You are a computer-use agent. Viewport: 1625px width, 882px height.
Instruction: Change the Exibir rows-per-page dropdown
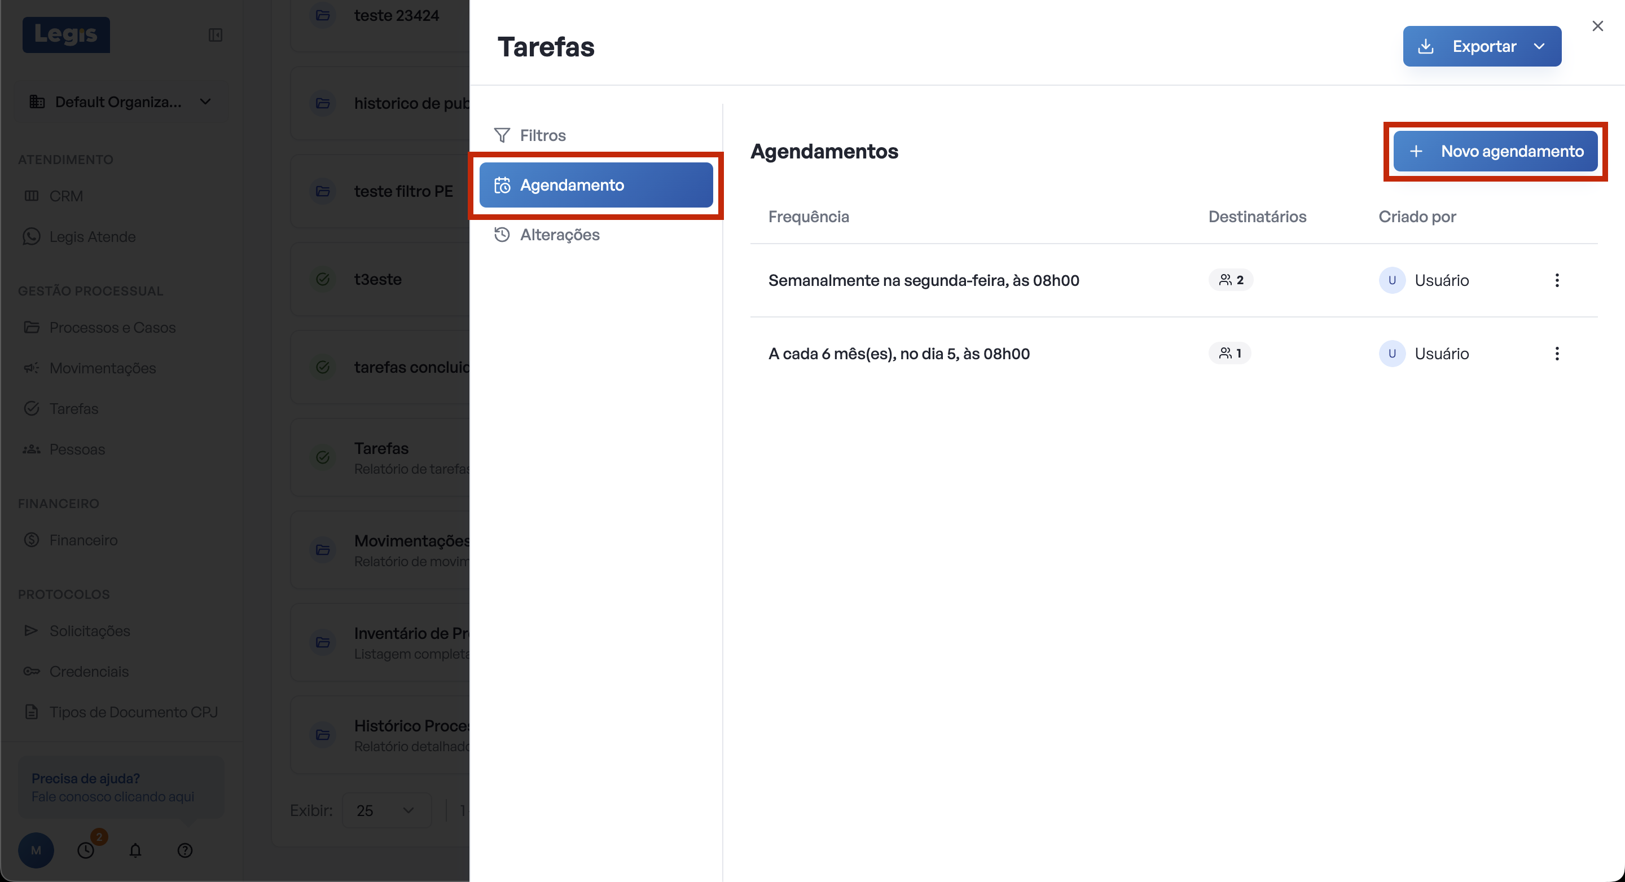pos(386,810)
